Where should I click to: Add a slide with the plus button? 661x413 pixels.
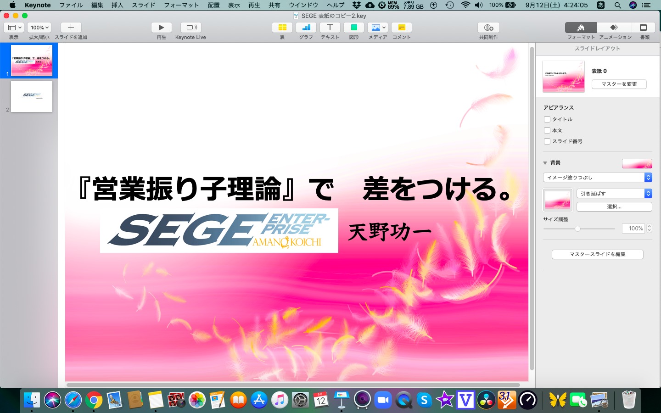[x=71, y=28]
